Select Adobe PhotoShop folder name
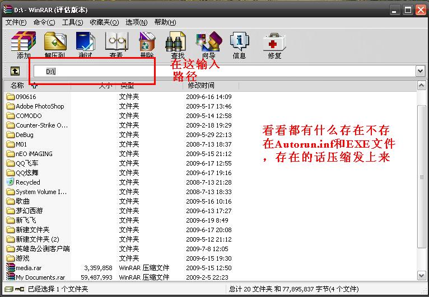Image resolution: width=429 pixels, height=297 pixels. [40, 106]
